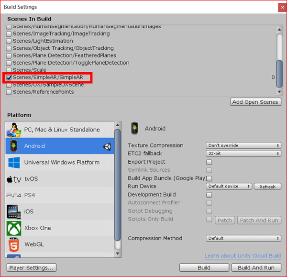Click the Apple tvOS platform icon
Screen dimensions: 287x277
pyautogui.click(x=14, y=179)
